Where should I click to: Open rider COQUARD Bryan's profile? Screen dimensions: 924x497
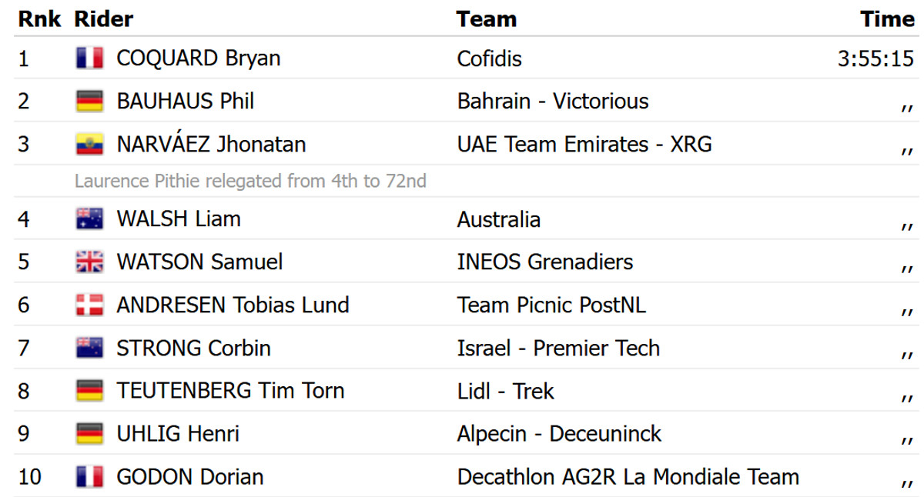click(x=198, y=58)
